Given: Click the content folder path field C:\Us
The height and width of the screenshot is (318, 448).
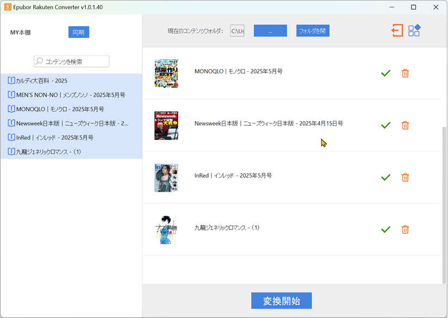Looking at the screenshot, I should pyautogui.click(x=237, y=30).
